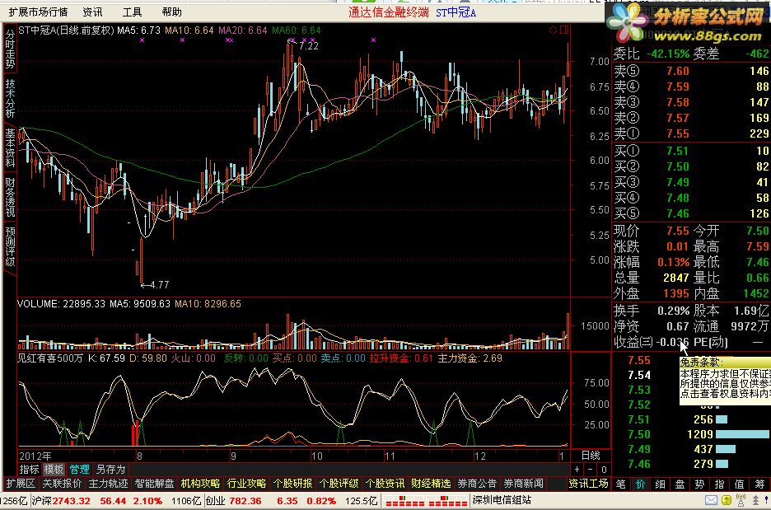This screenshot has height=510, width=771.
Task: Click 深圳电信组站 server status text
Action: click(502, 500)
